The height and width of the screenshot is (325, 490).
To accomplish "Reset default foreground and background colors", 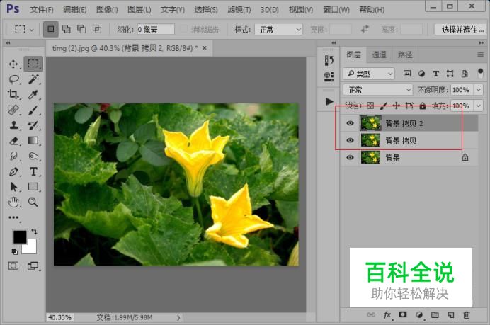I will coord(14,251).
